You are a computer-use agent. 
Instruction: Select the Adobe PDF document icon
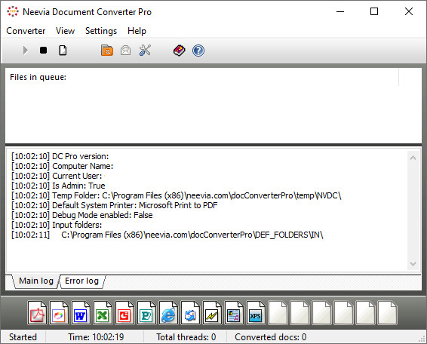point(37,312)
